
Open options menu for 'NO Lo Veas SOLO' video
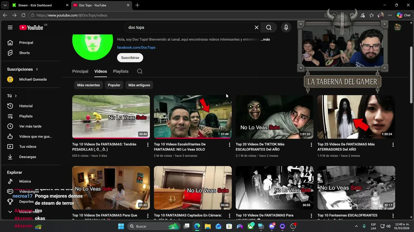pos(230,145)
